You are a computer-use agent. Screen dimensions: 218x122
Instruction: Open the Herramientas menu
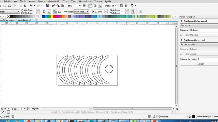[85, 1]
